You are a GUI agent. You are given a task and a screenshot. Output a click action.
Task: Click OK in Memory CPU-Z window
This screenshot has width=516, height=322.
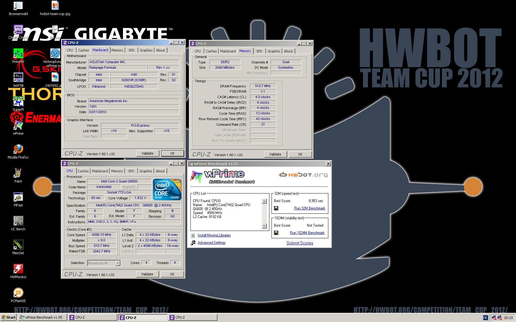[x=300, y=154]
